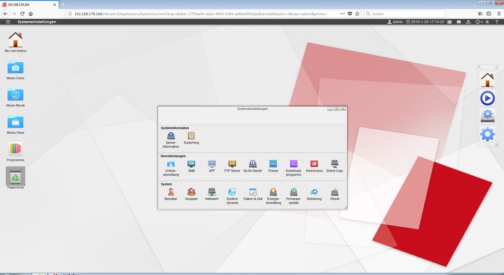The image size is (504, 275).
Task: Open Benutzer user management
Action: (171, 194)
